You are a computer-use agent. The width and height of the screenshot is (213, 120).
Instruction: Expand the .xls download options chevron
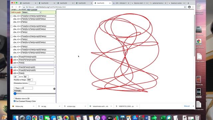point(111,106)
